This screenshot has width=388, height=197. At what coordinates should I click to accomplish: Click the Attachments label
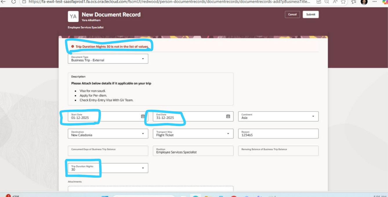pos(75,182)
